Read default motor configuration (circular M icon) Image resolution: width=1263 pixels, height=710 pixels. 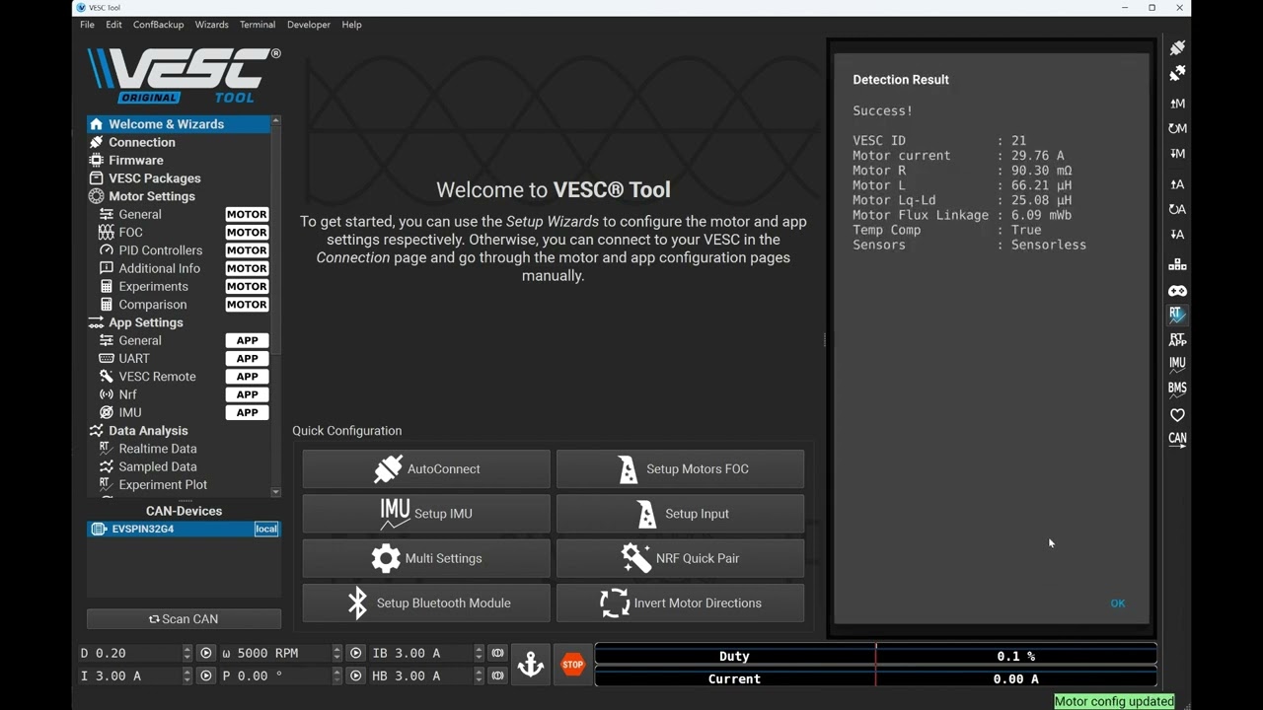point(1177,128)
